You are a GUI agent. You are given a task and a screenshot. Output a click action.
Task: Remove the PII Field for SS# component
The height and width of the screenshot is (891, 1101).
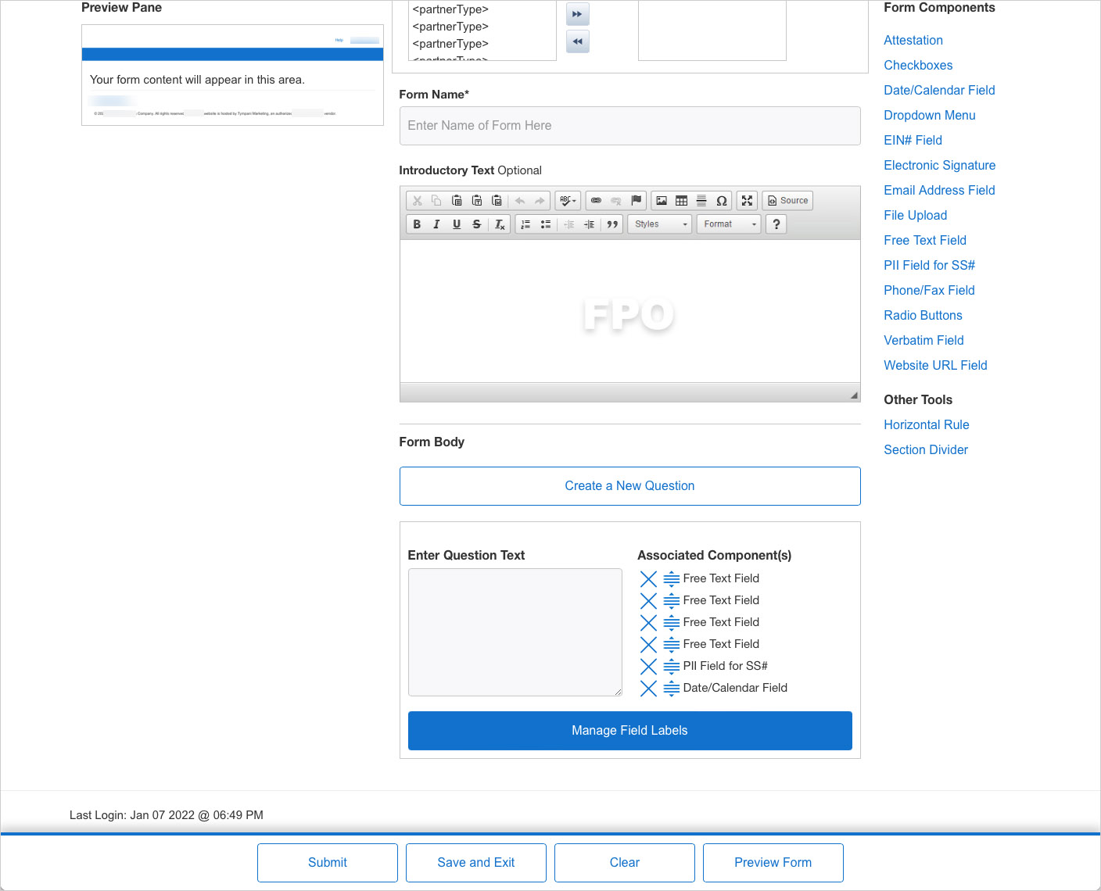click(x=648, y=666)
